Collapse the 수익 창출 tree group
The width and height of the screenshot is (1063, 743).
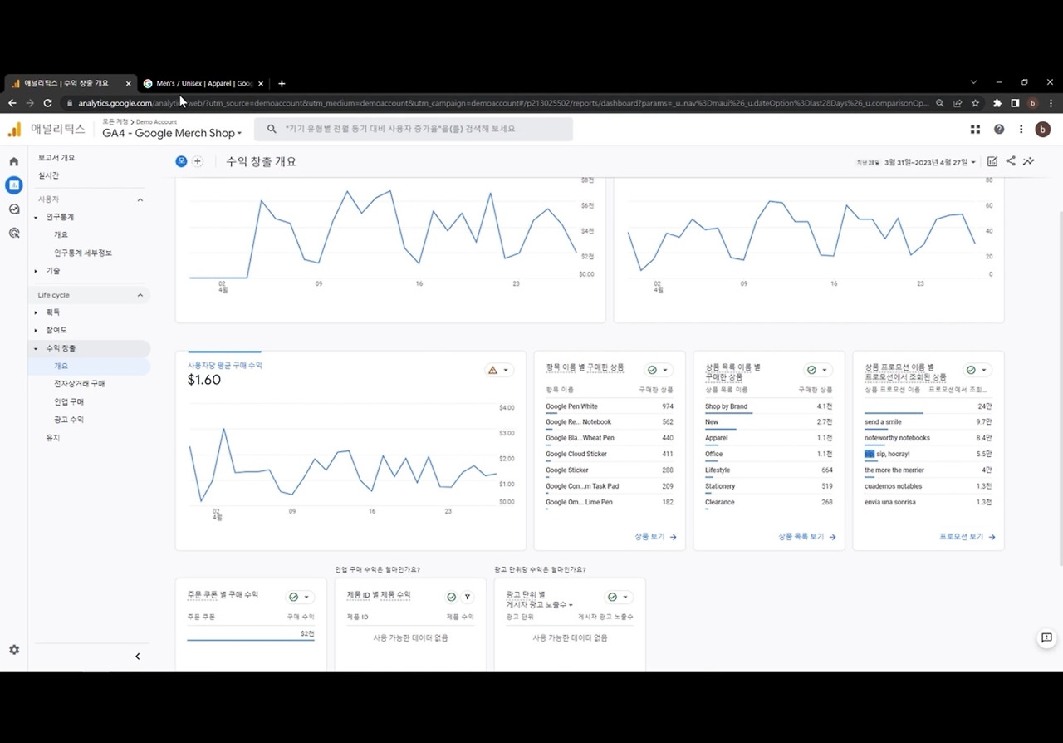pos(36,349)
